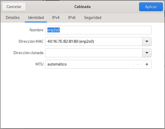Image resolution: width=165 pixels, height=129 pixels.
Task: Click the MTU field showing automático
Action: [x=89, y=64]
